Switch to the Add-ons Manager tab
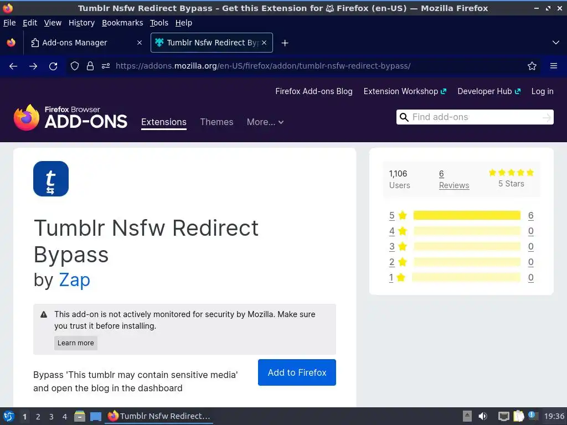The width and height of the screenshot is (567, 425). [x=85, y=43]
